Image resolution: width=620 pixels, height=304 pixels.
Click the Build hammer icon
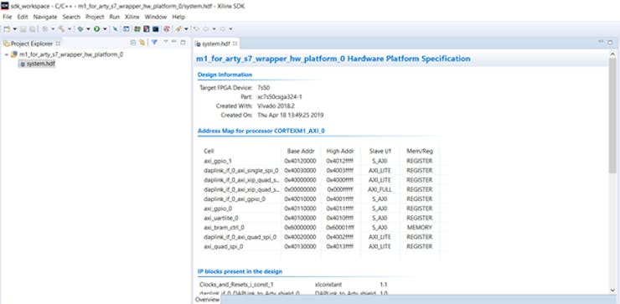(x=61, y=28)
